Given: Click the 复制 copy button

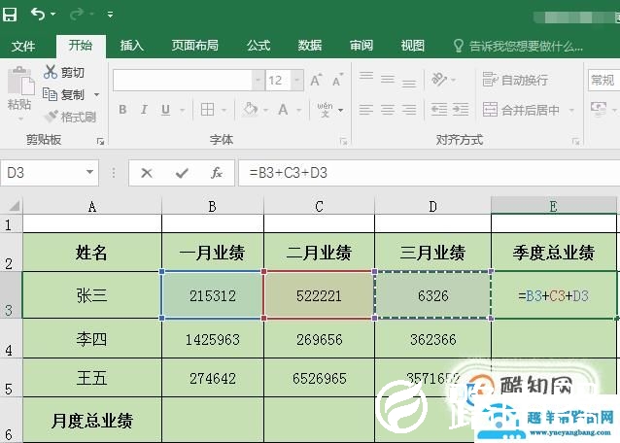Looking at the screenshot, I should click(x=64, y=94).
